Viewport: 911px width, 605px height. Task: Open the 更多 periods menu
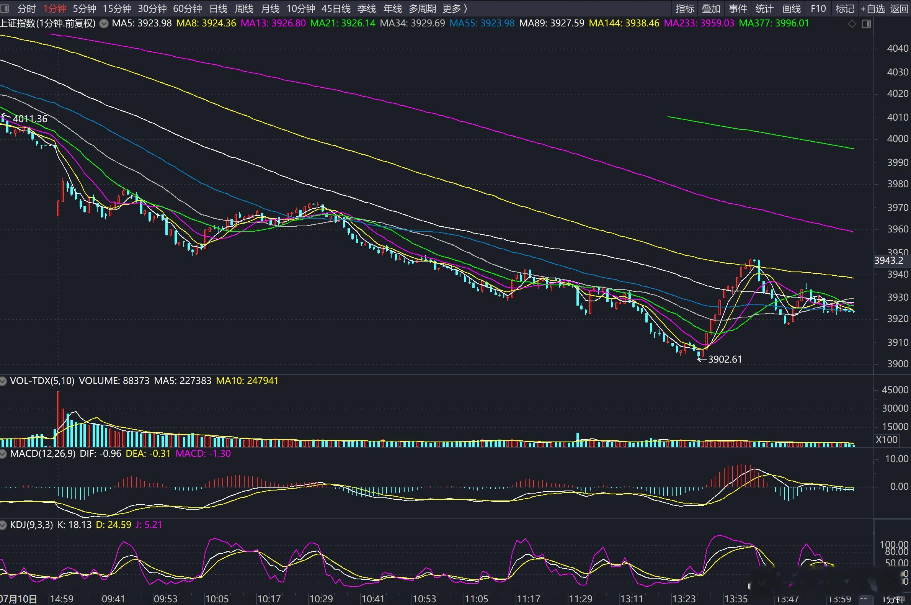tap(455, 8)
